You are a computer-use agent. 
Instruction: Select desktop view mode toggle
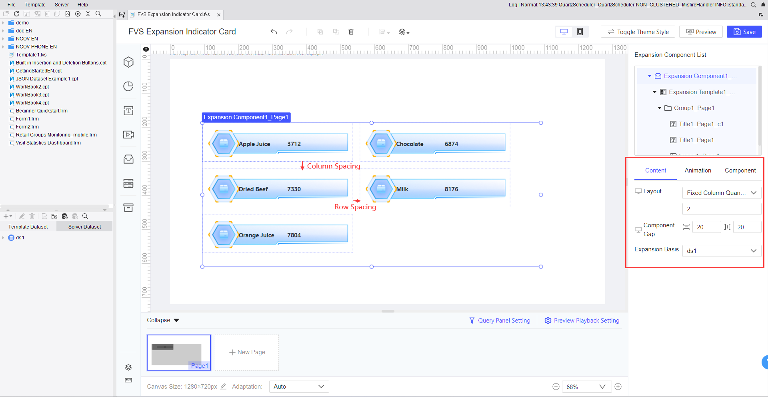(x=564, y=32)
